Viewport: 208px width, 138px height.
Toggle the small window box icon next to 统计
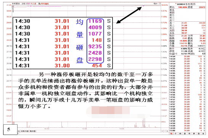160,3
